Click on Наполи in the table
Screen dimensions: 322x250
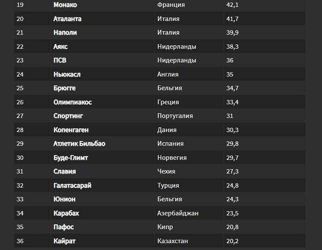coord(65,32)
